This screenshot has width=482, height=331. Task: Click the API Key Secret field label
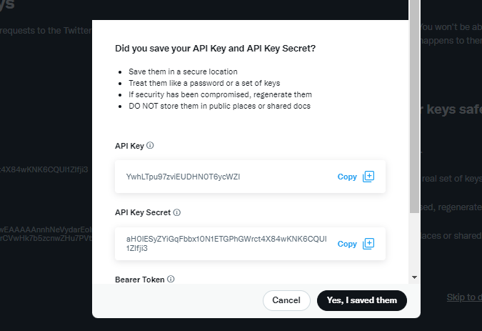pyautogui.click(x=143, y=213)
